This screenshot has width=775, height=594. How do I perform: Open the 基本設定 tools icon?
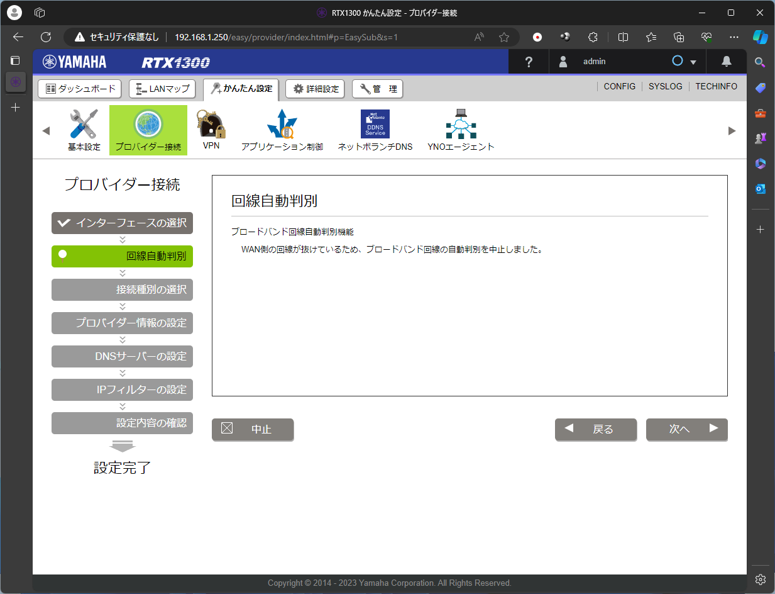point(84,130)
